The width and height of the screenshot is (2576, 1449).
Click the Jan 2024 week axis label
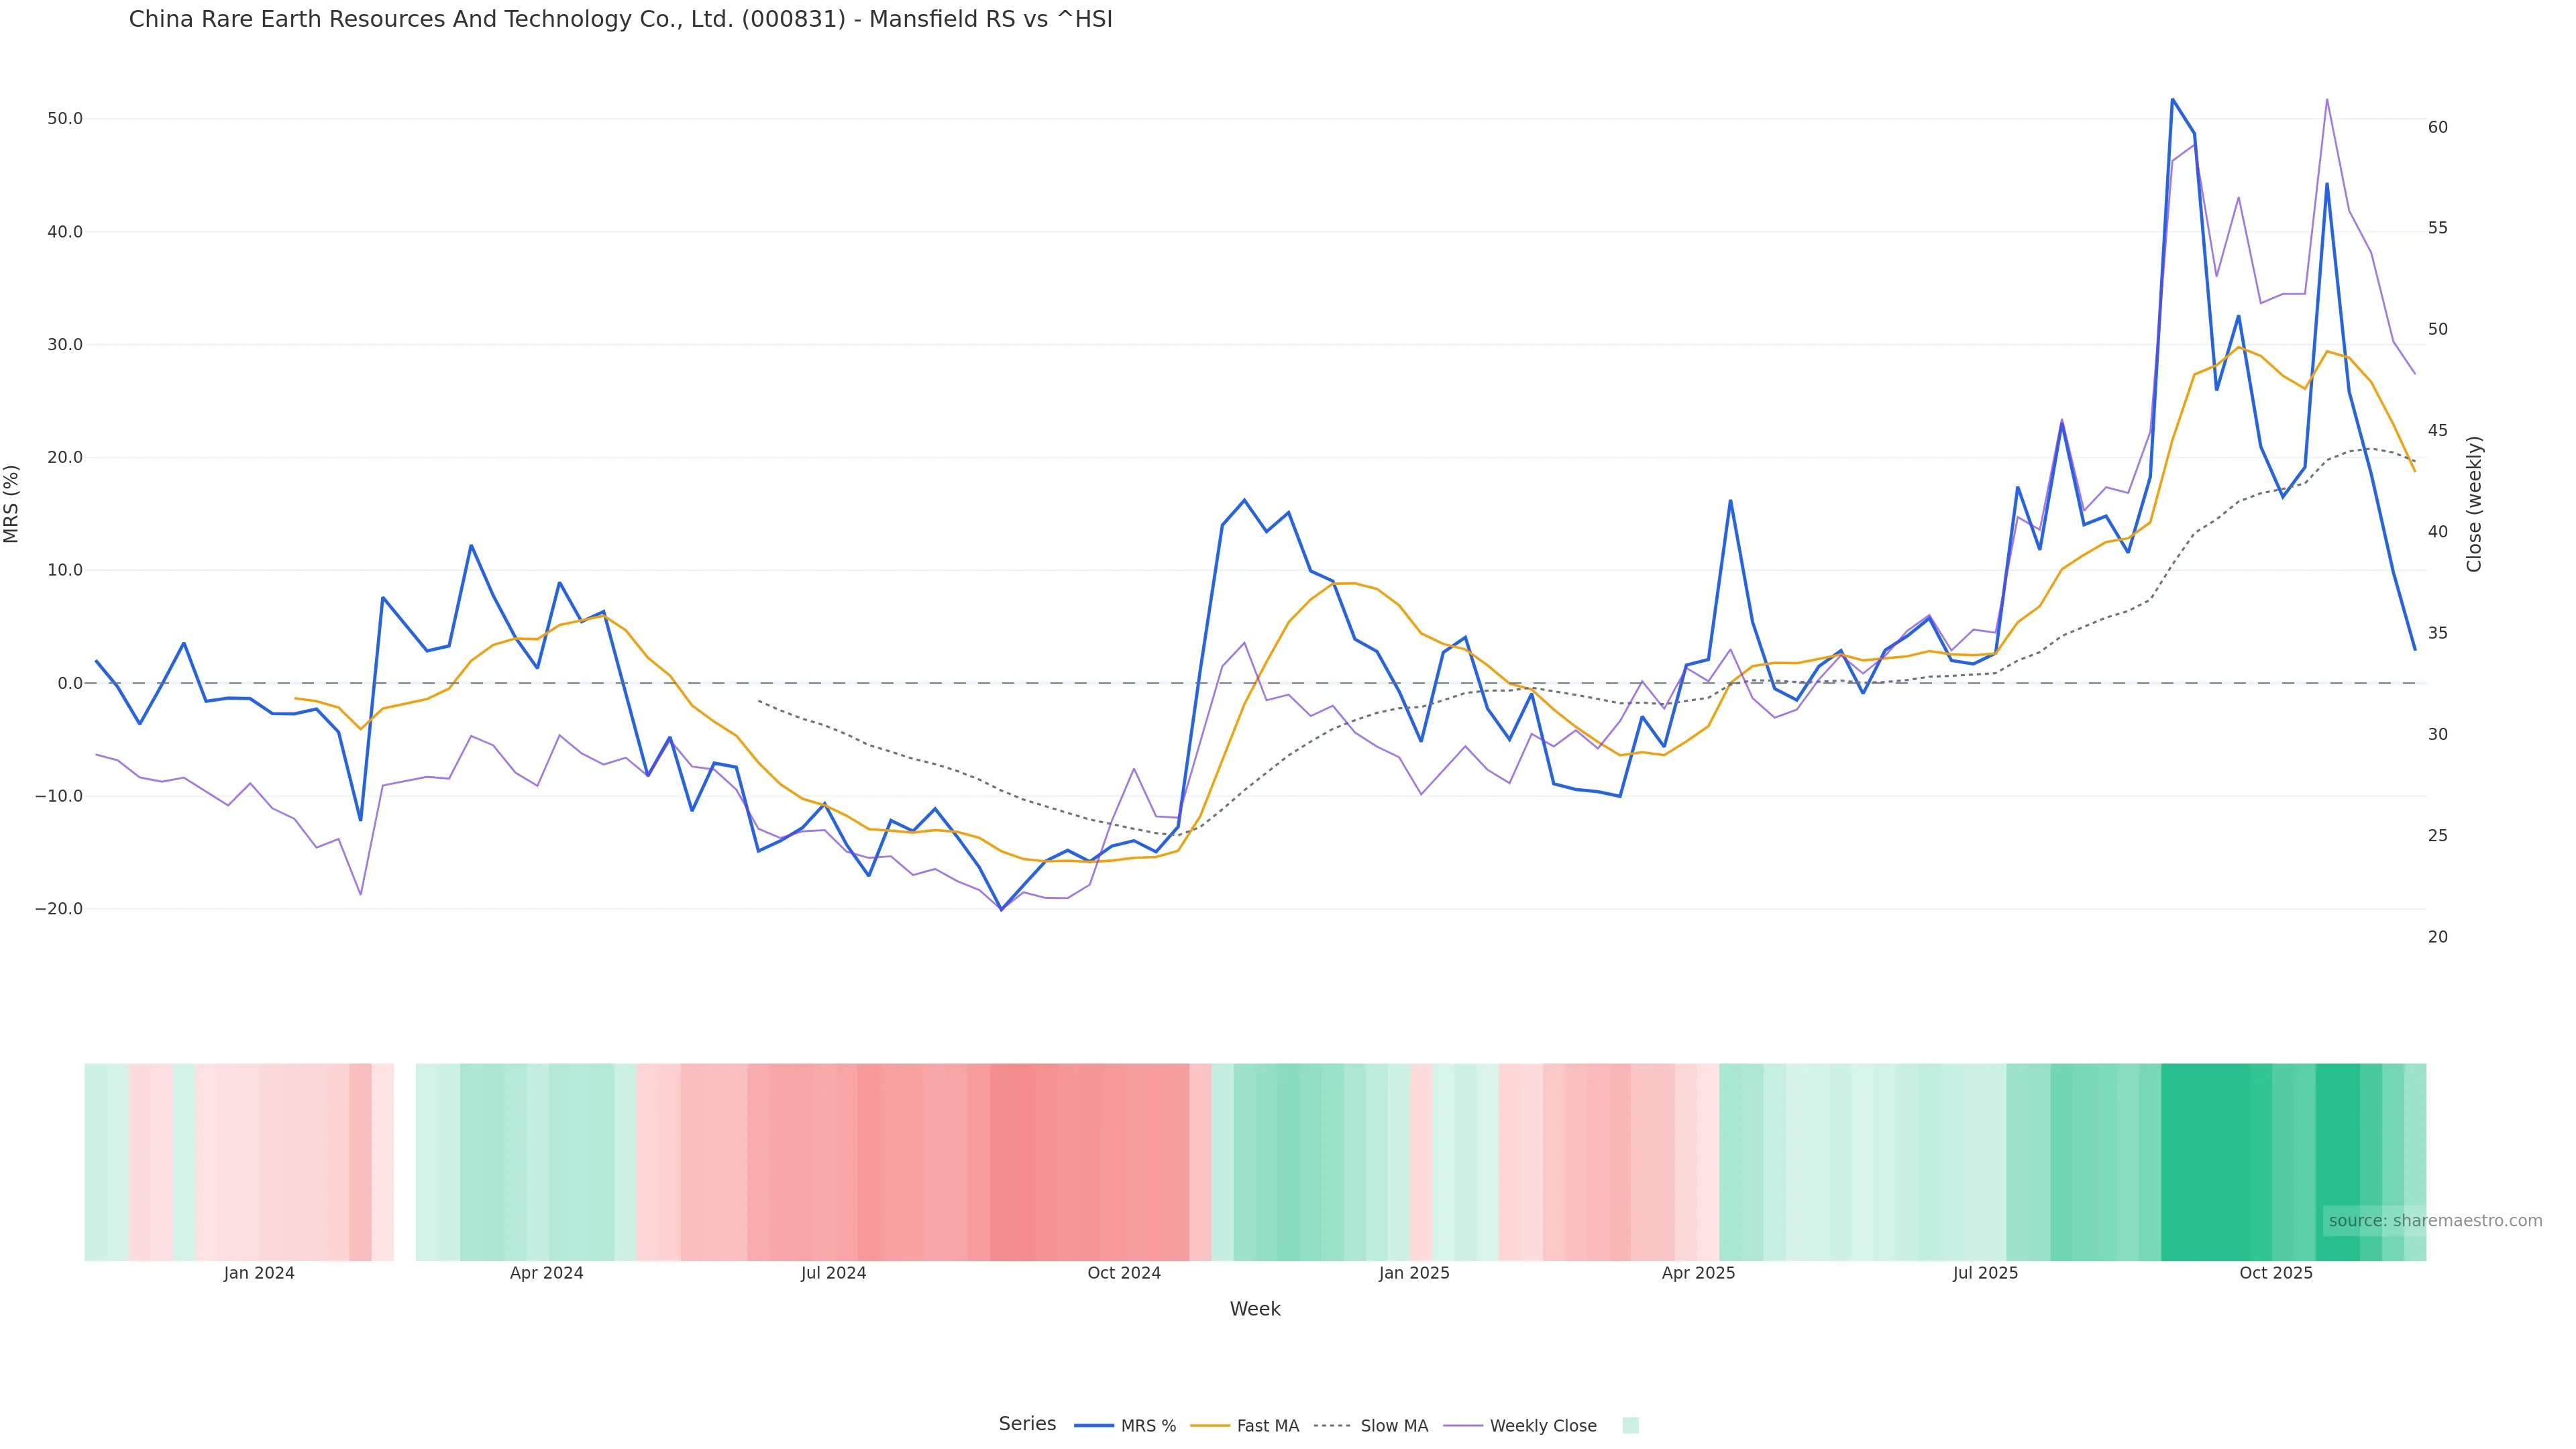[x=259, y=1273]
